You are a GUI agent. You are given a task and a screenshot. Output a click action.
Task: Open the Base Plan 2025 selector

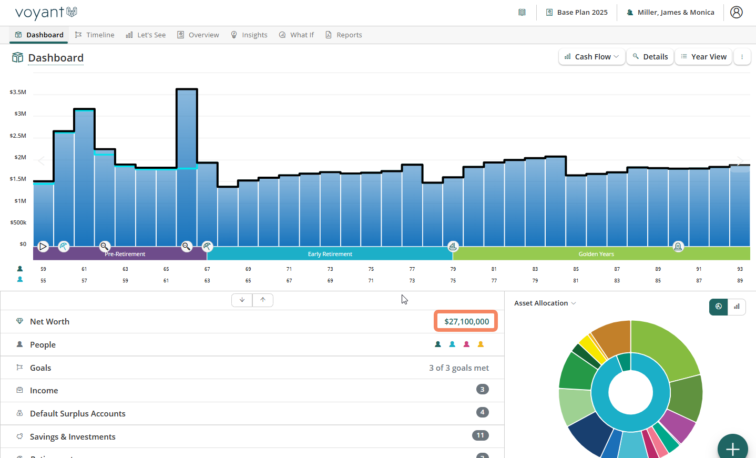click(577, 12)
